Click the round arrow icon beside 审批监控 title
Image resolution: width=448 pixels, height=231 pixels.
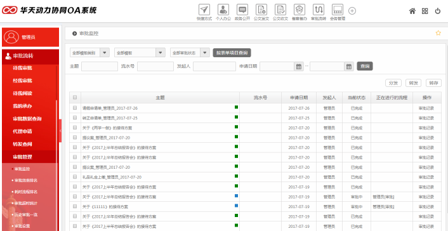click(75, 34)
